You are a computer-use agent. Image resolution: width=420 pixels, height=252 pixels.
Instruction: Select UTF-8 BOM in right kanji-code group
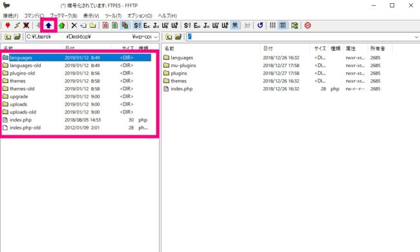pyautogui.click(x=225, y=25)
